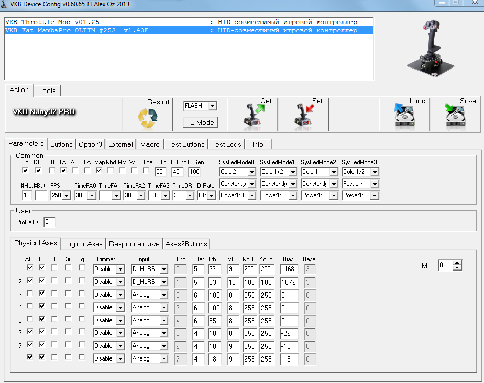Click the Restart recycle-arrows icon
Image resolution: width=484 pixels, height=383 pixels.
147,118
